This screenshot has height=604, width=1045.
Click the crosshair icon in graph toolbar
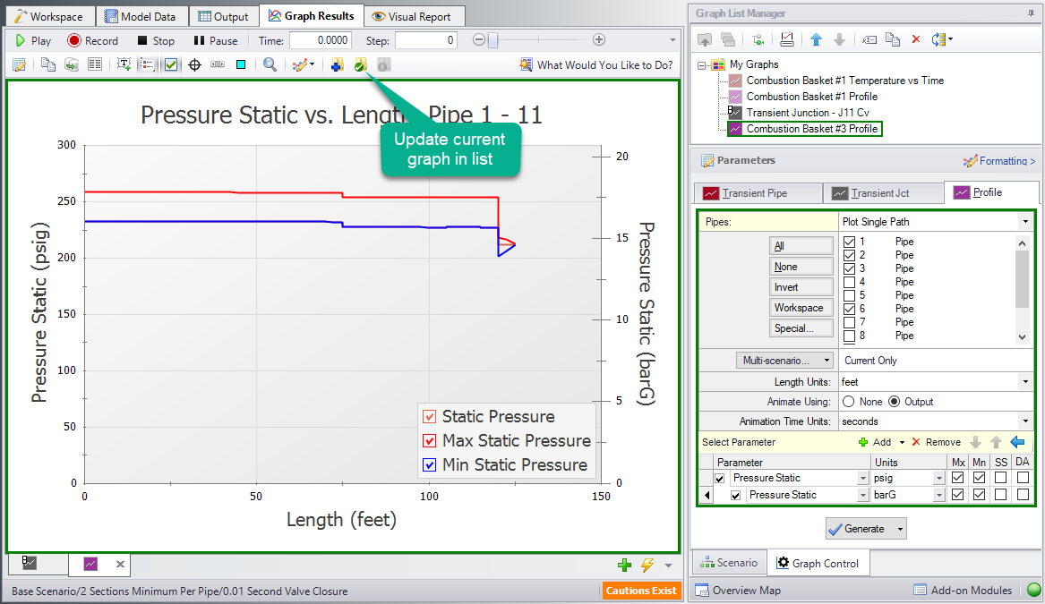tap(194, 64)
